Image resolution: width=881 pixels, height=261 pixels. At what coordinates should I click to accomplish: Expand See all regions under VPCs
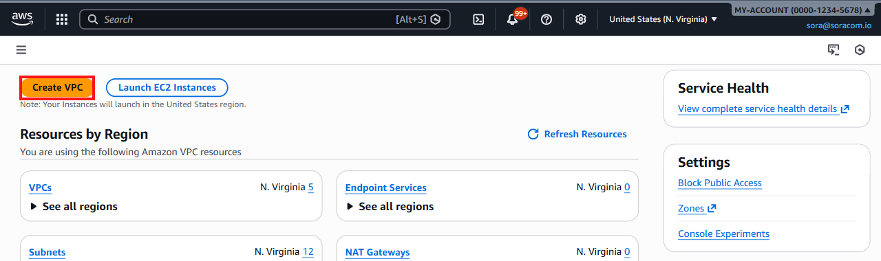[x=74, y=206]
